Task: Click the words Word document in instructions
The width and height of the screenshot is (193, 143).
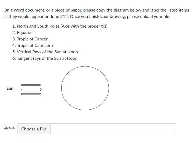Action: pyautogui.click(x=29, y=10)
